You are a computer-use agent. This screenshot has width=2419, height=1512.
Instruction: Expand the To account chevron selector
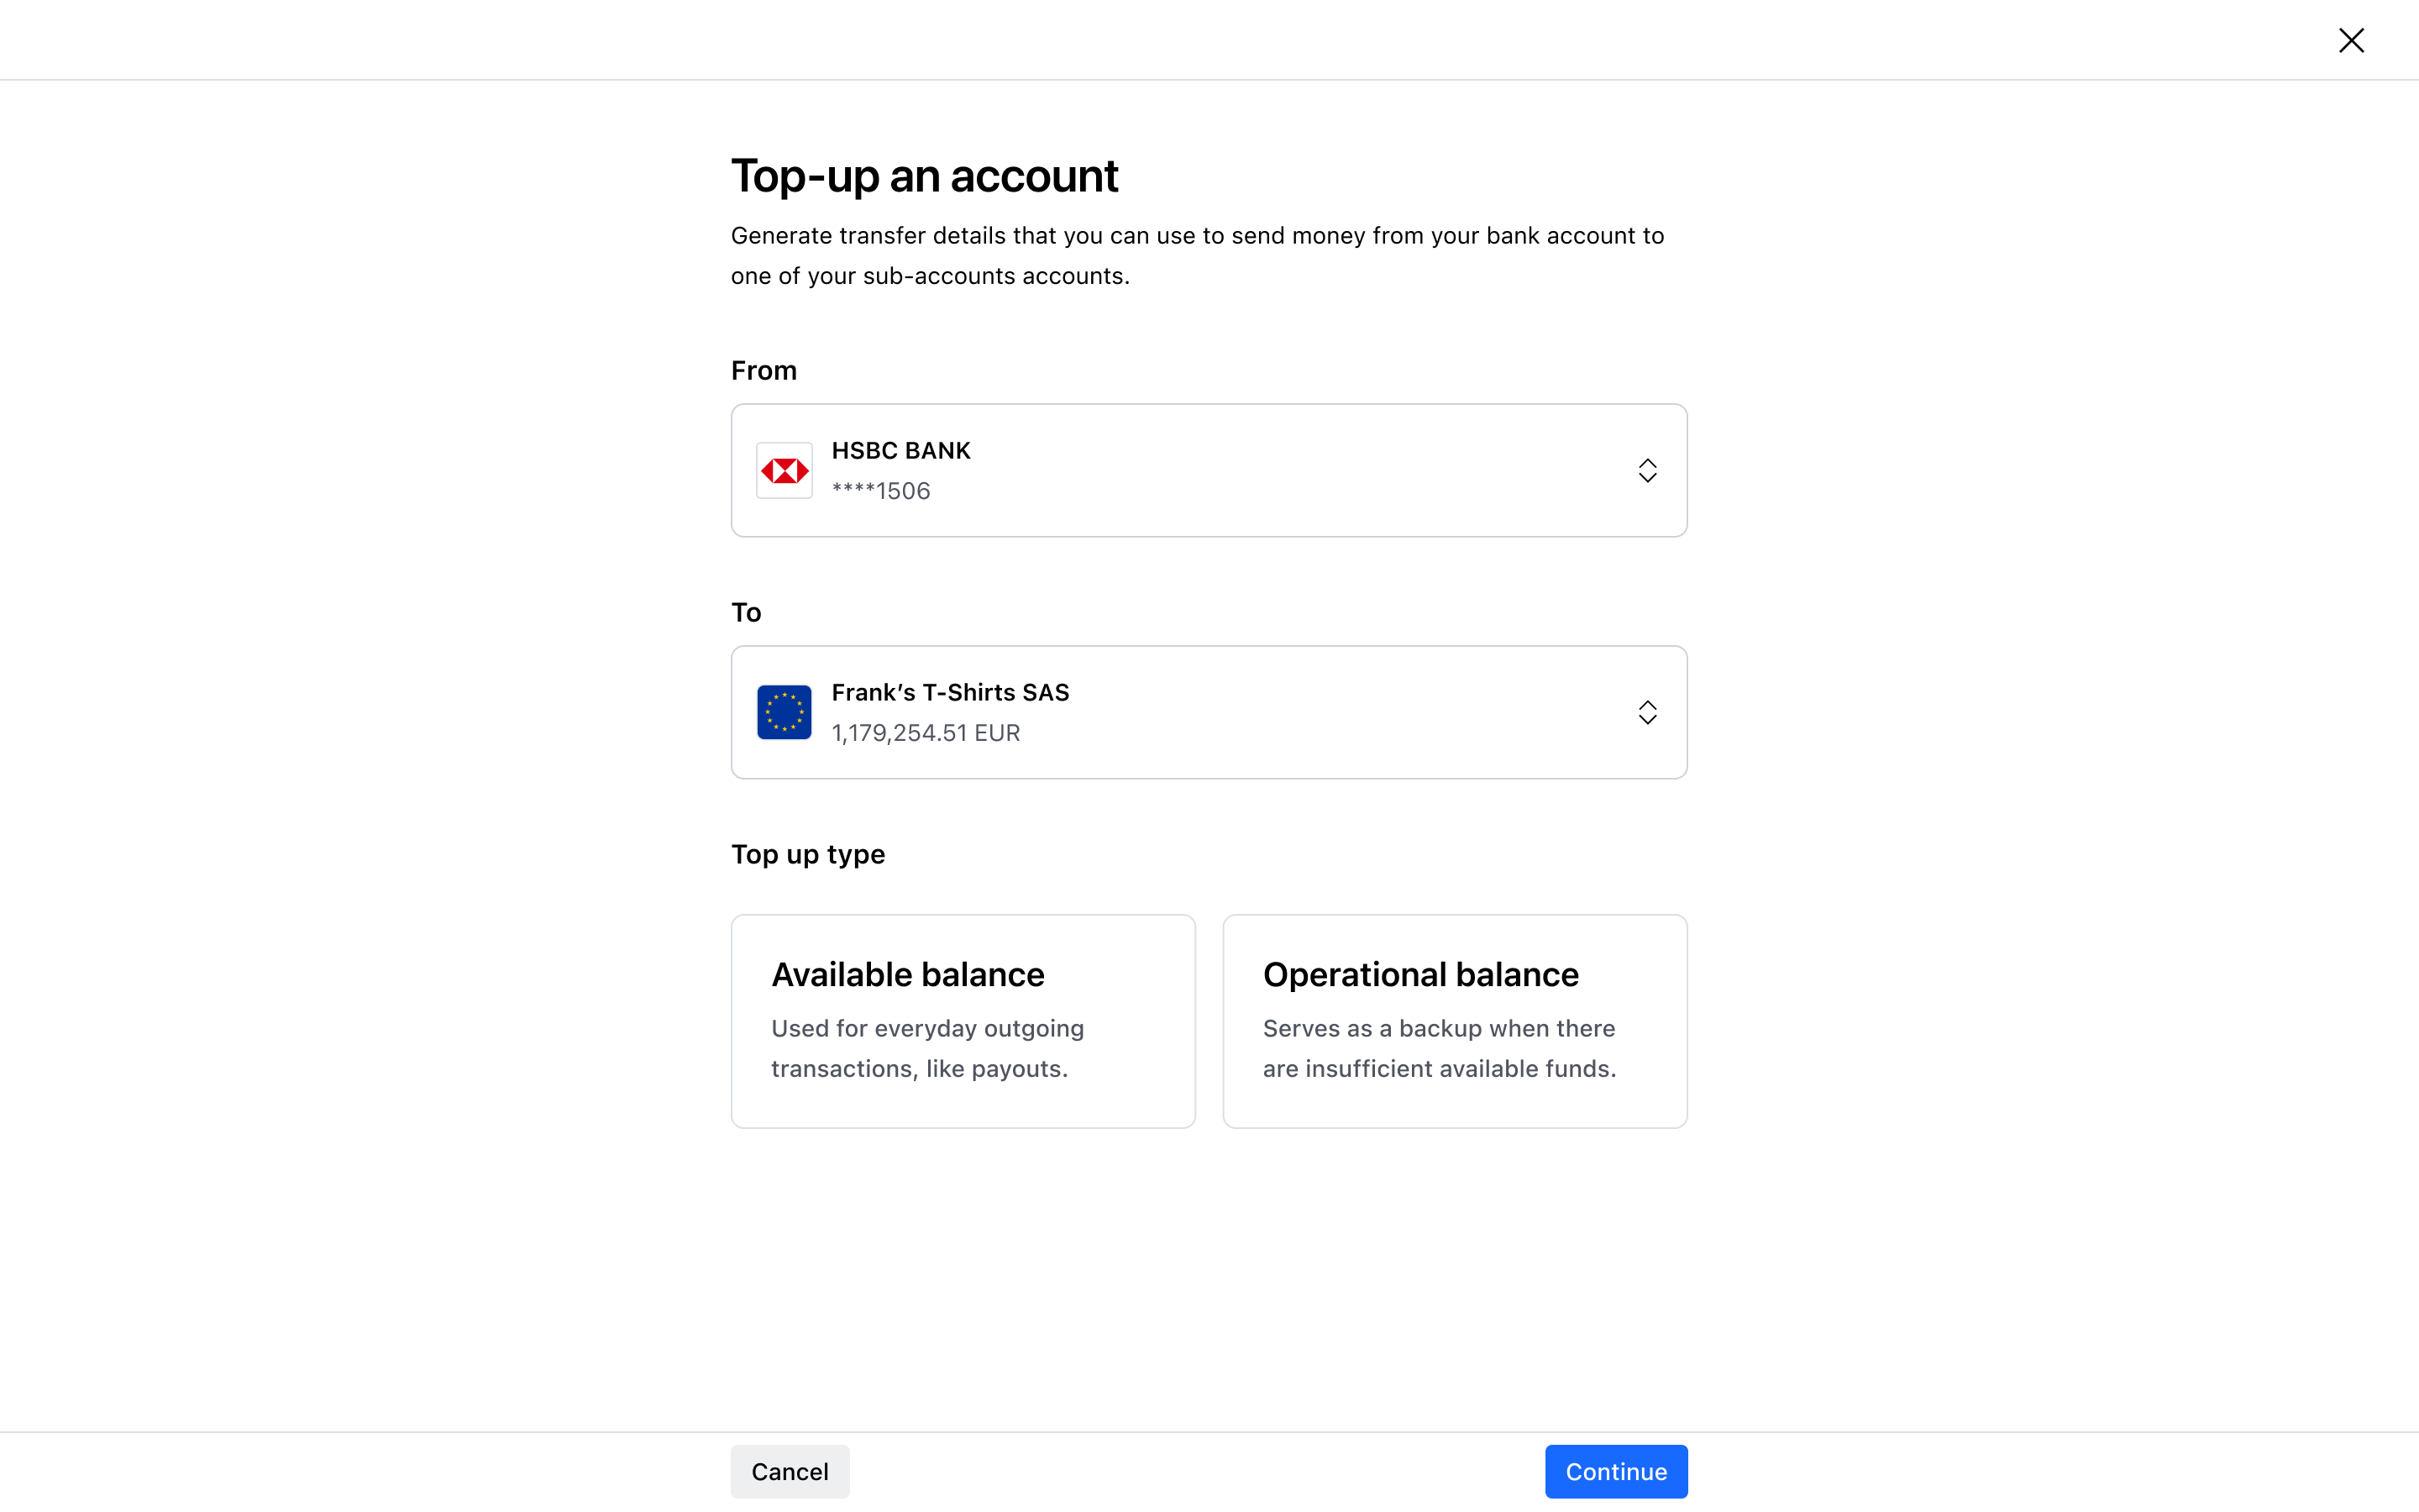point(1647,712)
